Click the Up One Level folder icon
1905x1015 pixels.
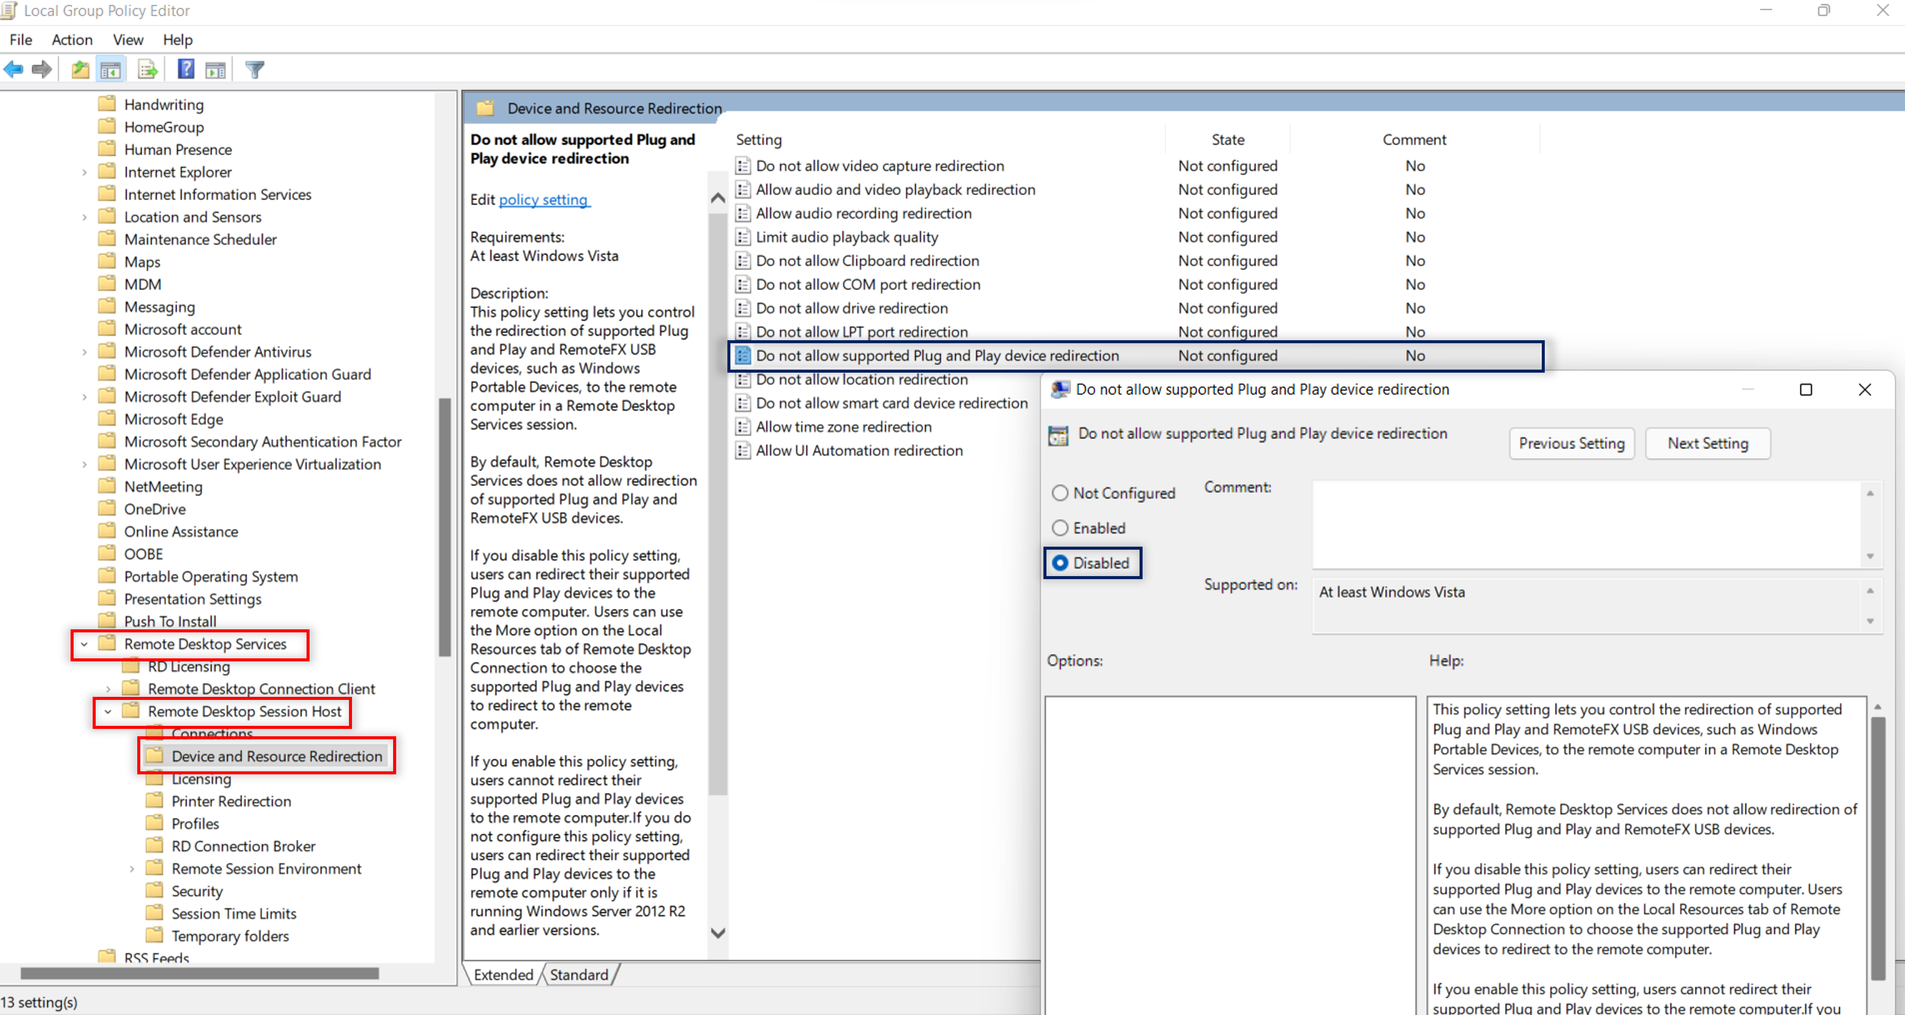80,70
